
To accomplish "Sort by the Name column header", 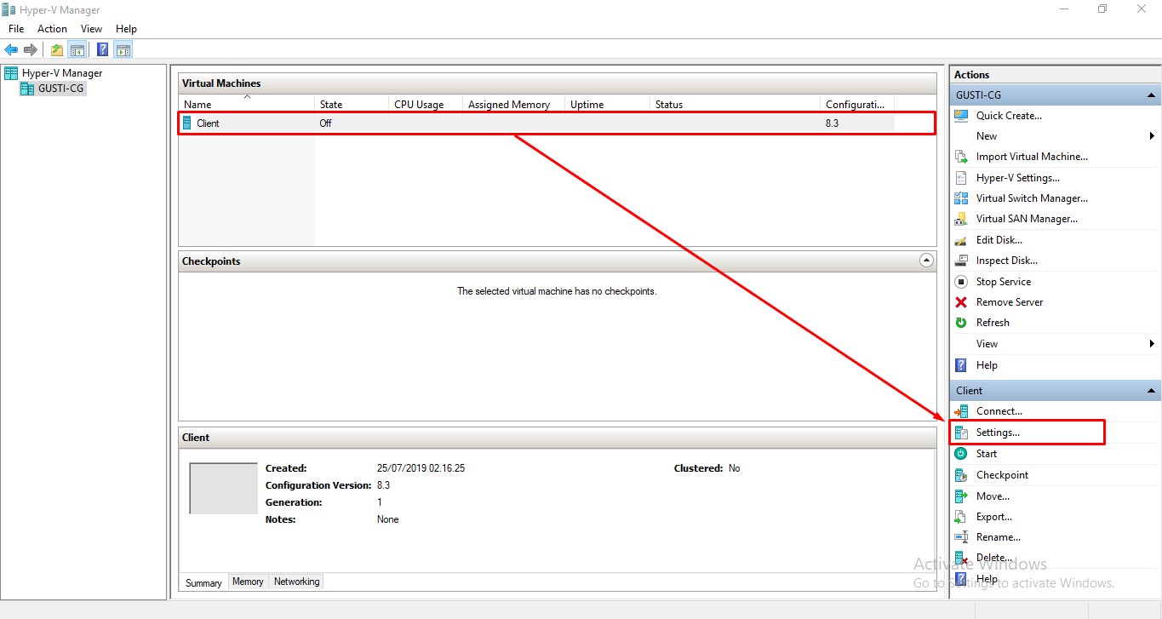I will 247,105.
